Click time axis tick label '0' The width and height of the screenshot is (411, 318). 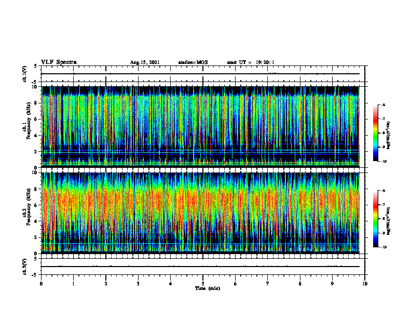click(x=41, y=284)
